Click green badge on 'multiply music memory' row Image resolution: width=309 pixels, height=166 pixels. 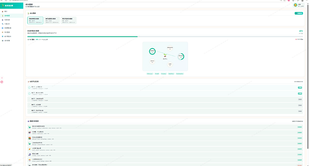300,155
